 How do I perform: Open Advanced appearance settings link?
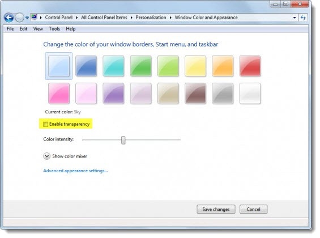pyautogui.click(x=75, y=171)
